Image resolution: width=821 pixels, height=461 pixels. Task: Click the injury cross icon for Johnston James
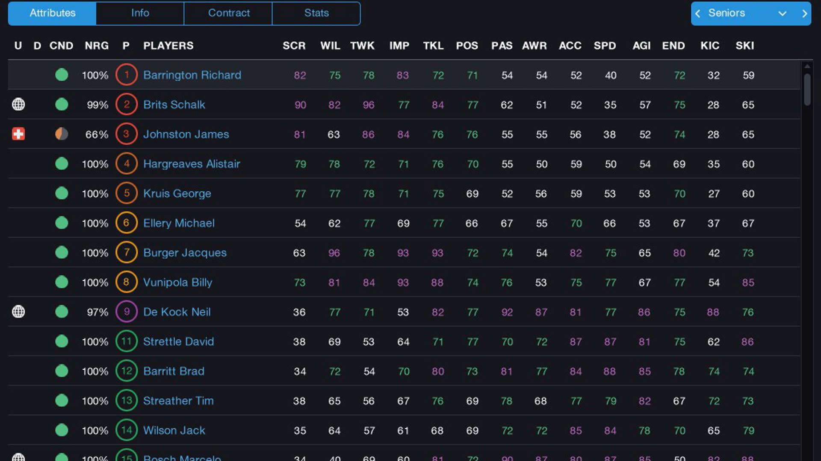pyautogui.click(x=18, y=134)
